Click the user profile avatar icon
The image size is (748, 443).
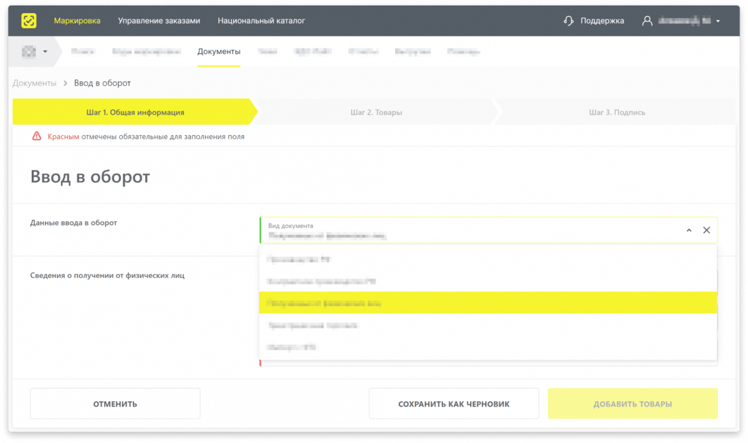coord(647,21)
